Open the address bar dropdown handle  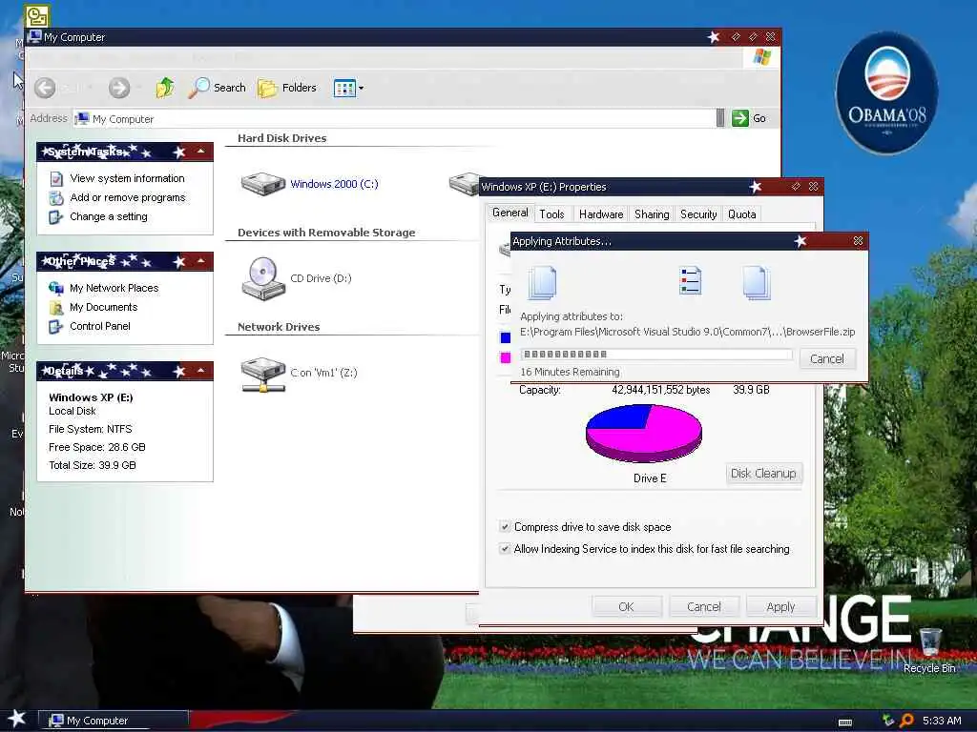(x=720, y=118)
